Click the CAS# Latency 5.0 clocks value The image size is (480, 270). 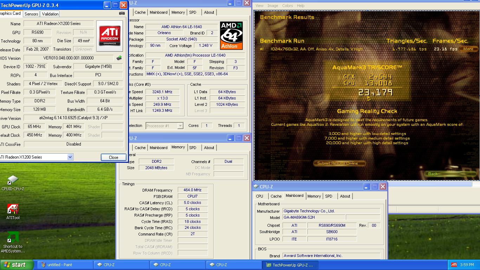(x=192, y=202)
